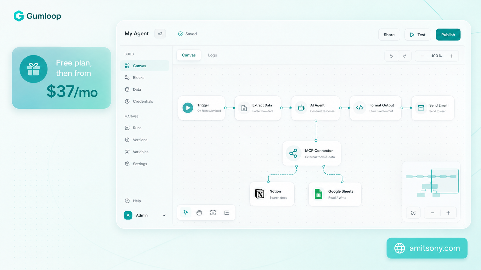Click the Share button
The width and height of the screenshot is (481, 270).
(x=389, y=34)
